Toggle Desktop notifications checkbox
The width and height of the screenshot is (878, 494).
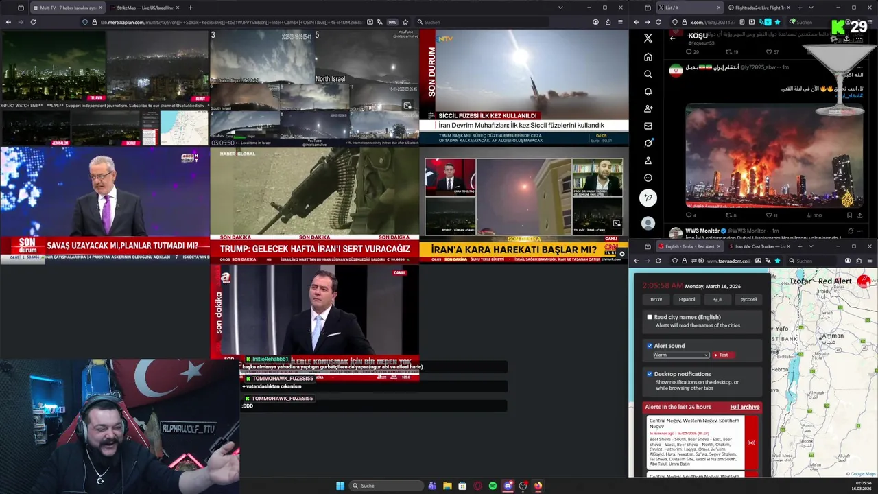[x=650, y=374]
